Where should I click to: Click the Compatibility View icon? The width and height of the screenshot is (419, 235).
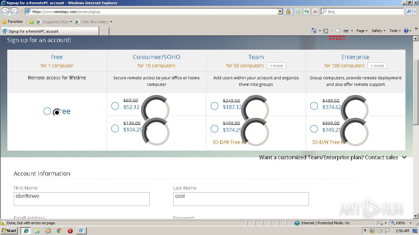pyautogui.click(x=298, y=11)
